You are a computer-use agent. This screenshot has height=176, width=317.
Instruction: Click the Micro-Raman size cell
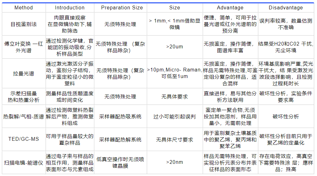(x=175, y=73)
